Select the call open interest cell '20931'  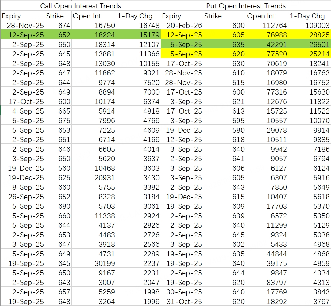point(94,178)
